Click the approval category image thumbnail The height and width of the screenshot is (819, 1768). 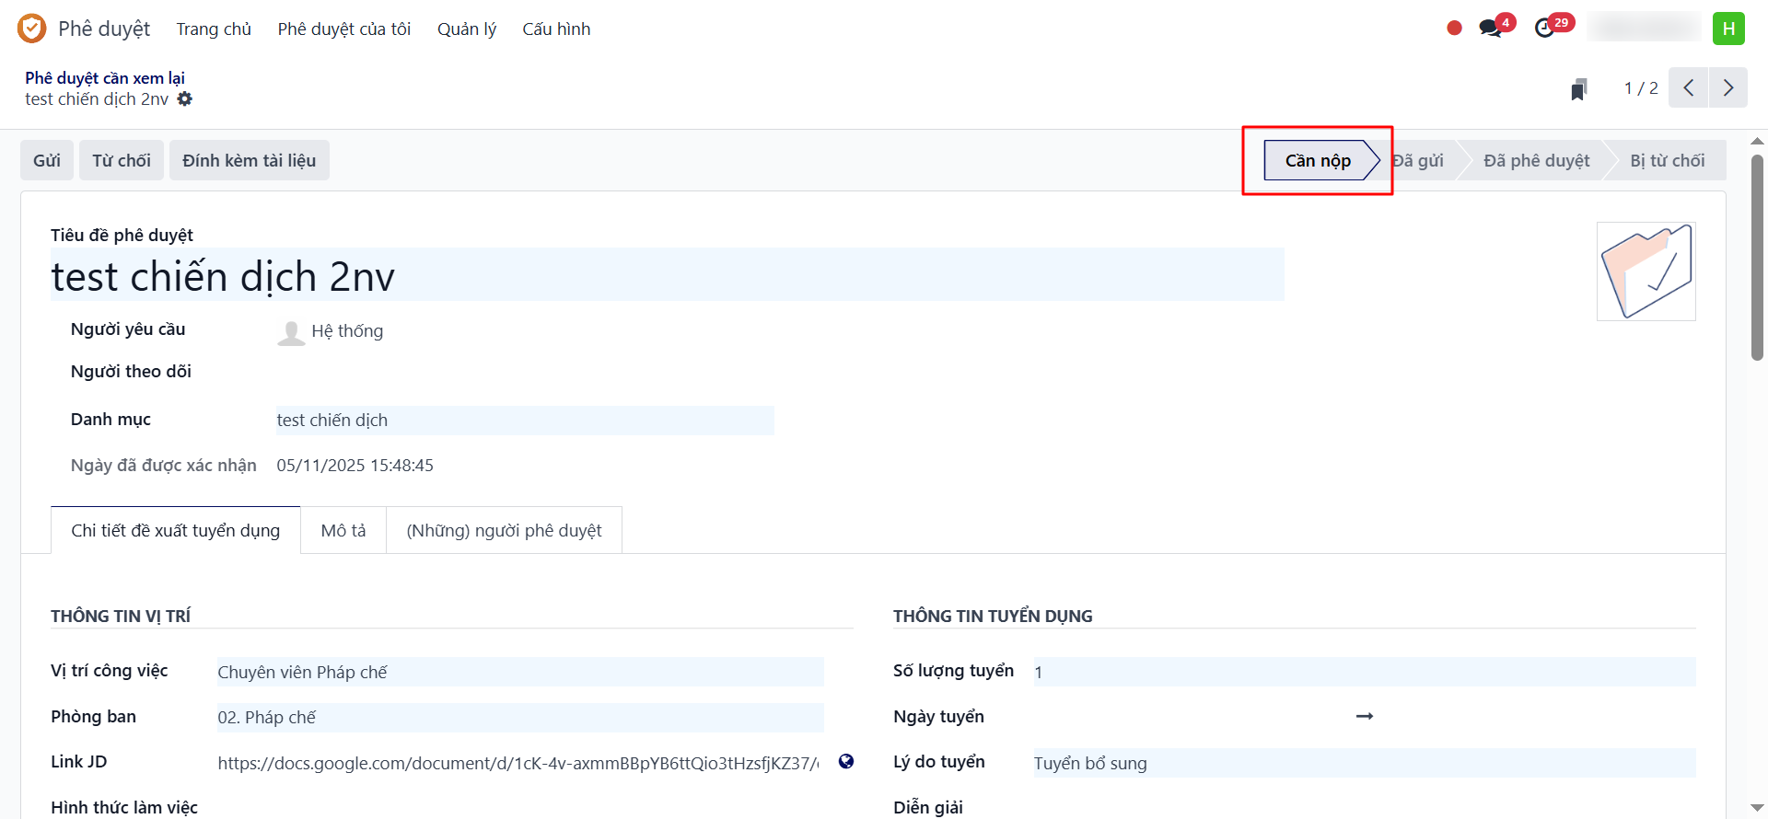click(x=1646, y=271)
